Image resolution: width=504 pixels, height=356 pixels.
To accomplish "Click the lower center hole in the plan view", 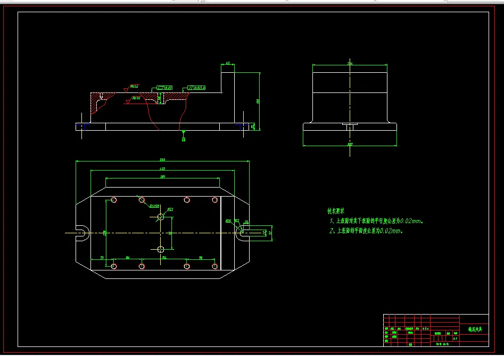I will [x=161, y=249].
